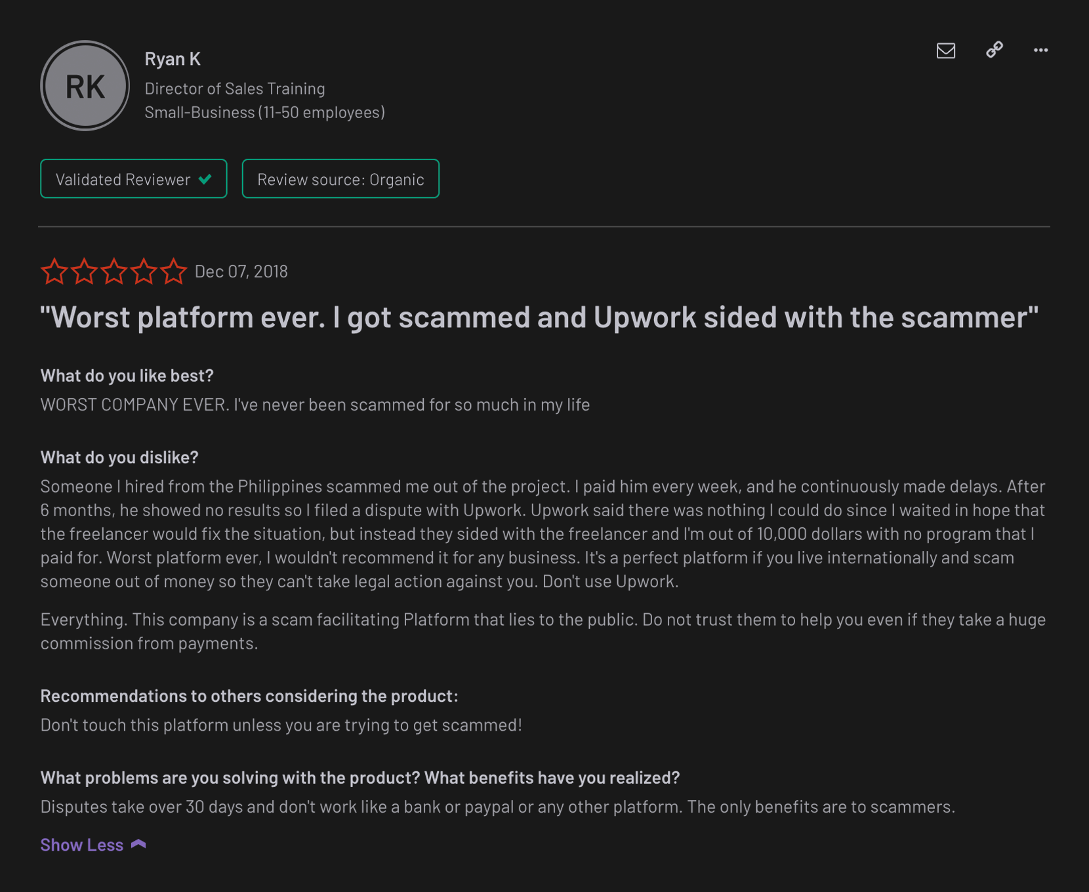Copy the review link via chain icon
This screenshot has width=1089, height=892.
(994, 51)
